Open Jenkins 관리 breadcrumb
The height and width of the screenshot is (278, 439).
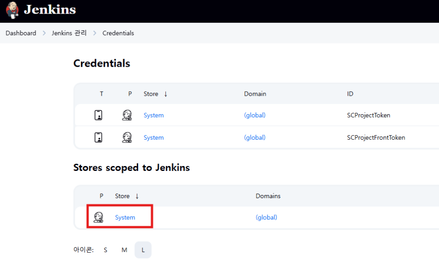click(69, 33)
